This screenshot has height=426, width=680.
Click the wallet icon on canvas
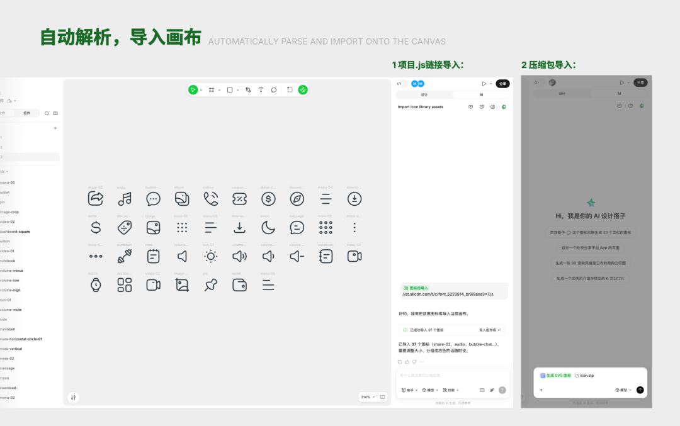coord(239,285)
